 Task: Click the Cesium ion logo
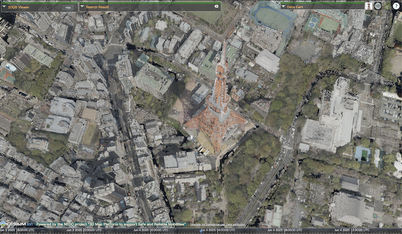pyautogui.click(x=17, y=224)
